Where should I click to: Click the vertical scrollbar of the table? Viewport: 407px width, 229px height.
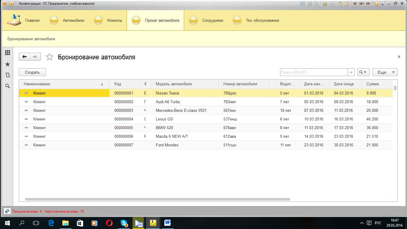395,88
